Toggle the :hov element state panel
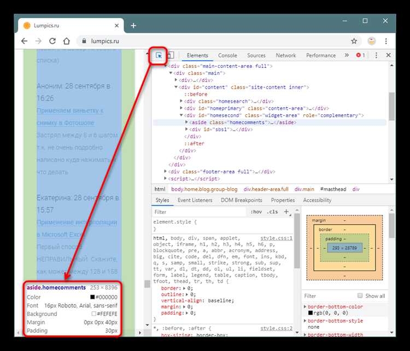Image resolution: width=410 pixels, height=351 pixels. 256,212
